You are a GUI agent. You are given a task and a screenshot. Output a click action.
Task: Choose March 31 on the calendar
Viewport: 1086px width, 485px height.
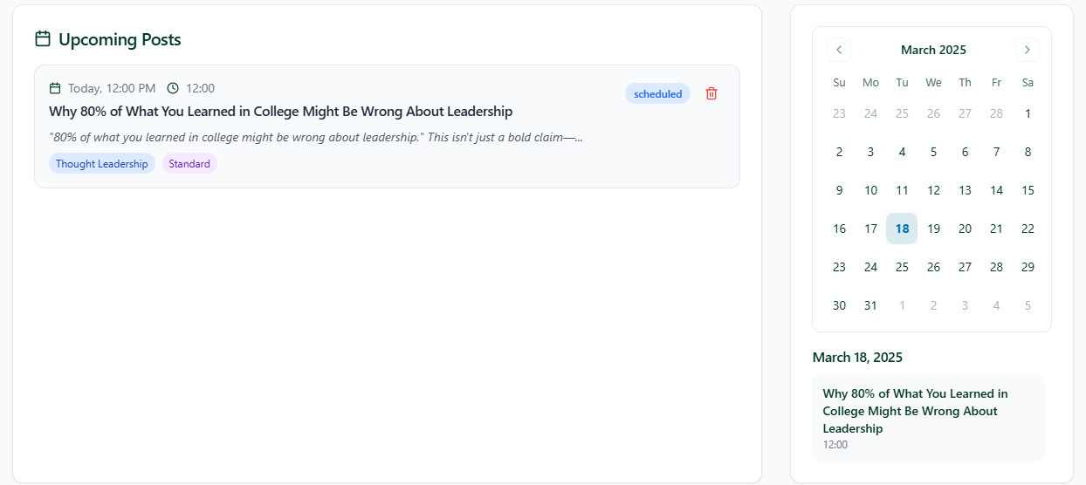coord(870,305)
